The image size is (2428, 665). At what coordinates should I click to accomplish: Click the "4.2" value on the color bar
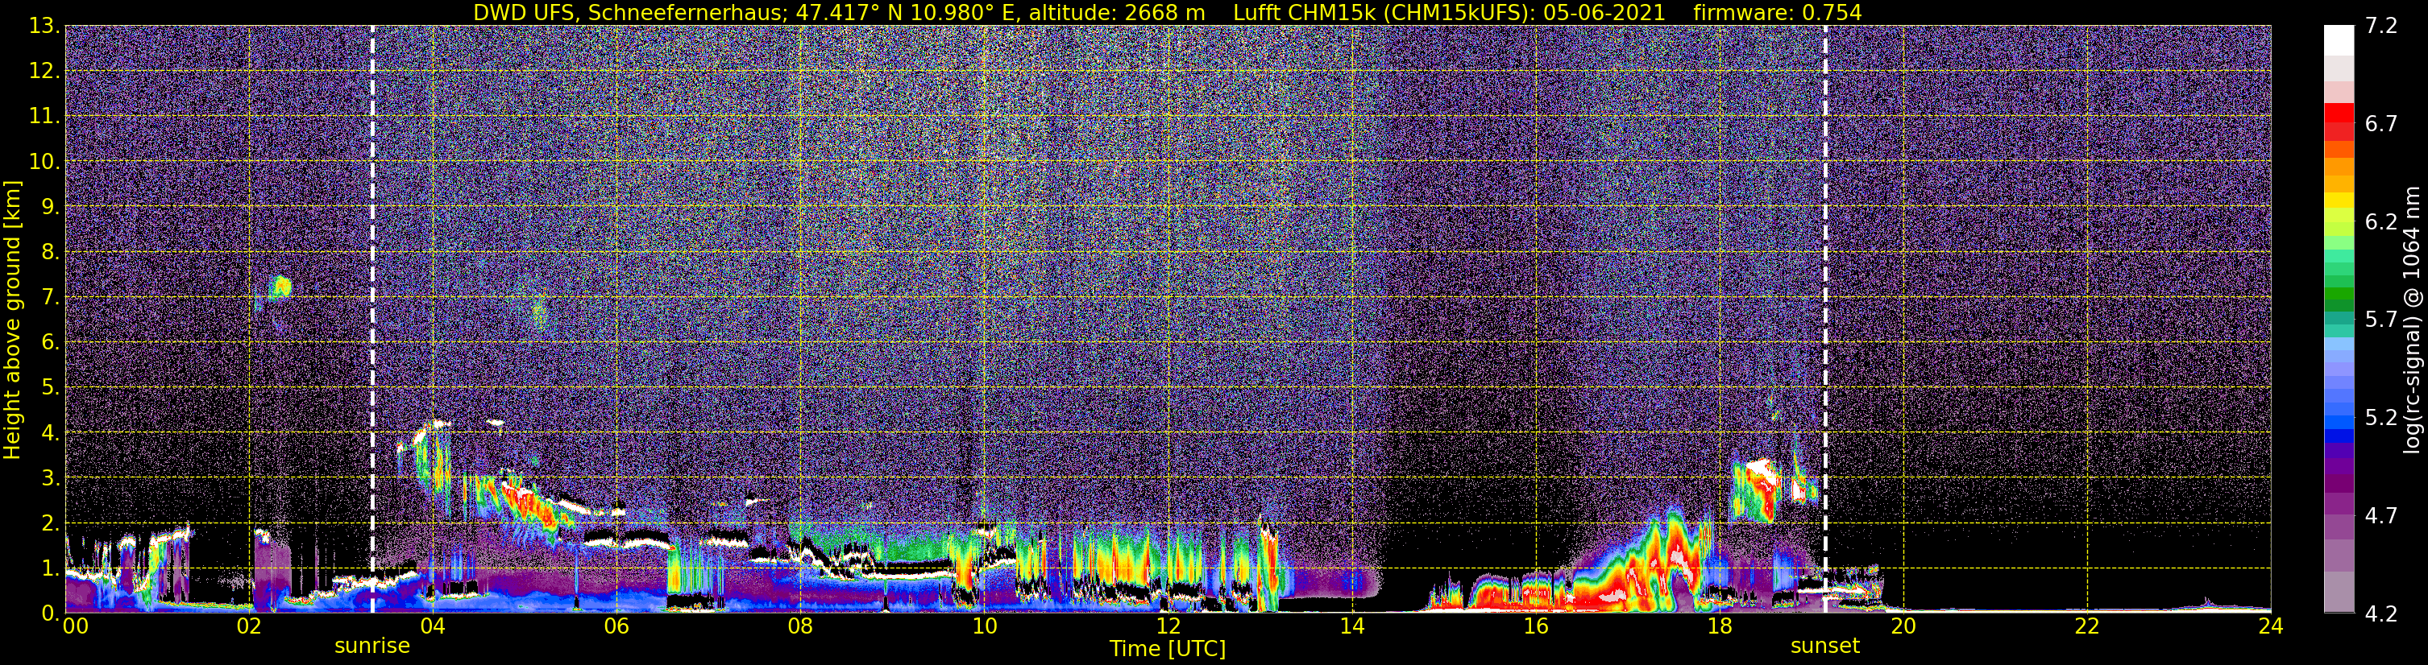2381,614
